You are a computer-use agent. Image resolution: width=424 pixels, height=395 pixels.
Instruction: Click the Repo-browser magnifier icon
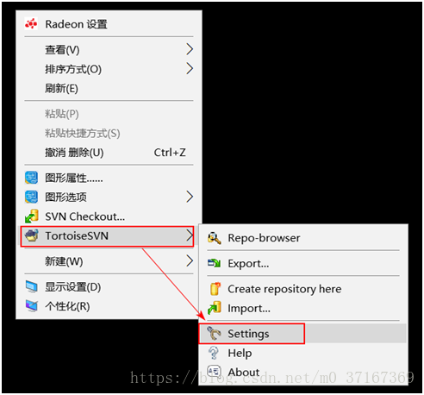coord(215,238)
